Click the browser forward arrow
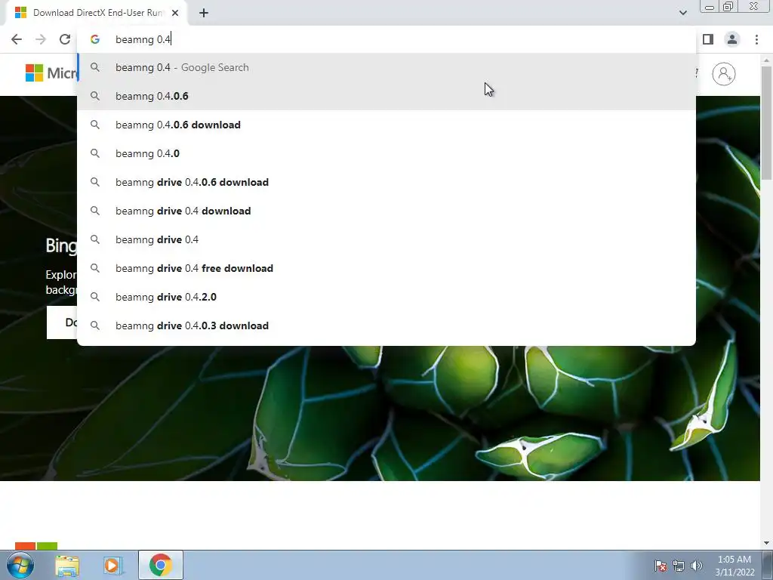This screenshot has width=773, height=580. (41, 39)
